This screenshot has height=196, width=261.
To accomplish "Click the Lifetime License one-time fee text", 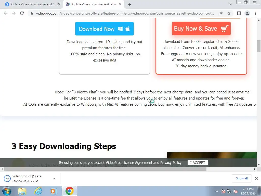I will pos(153,98).
